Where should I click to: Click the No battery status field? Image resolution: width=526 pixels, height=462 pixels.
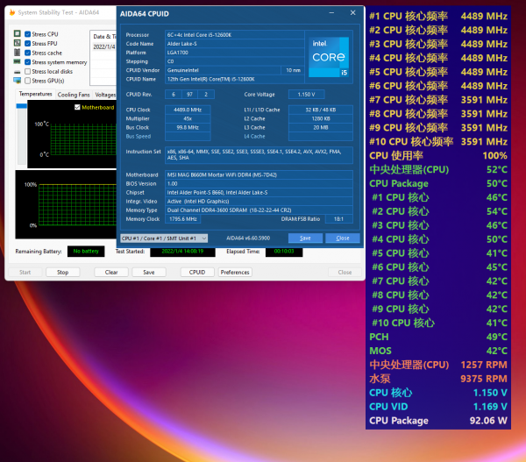click(86, 252)
